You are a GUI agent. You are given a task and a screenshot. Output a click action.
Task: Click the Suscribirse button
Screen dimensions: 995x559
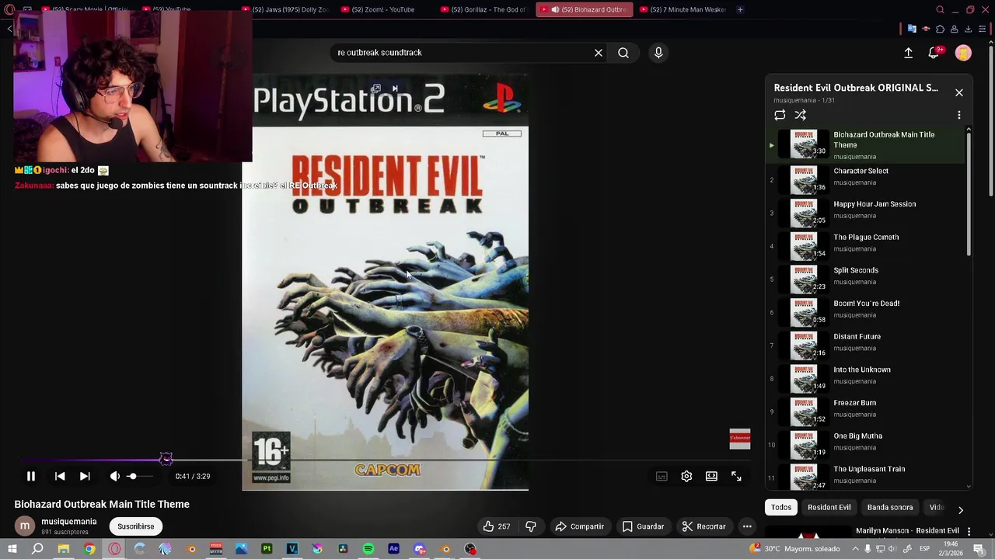click(136, 526)
